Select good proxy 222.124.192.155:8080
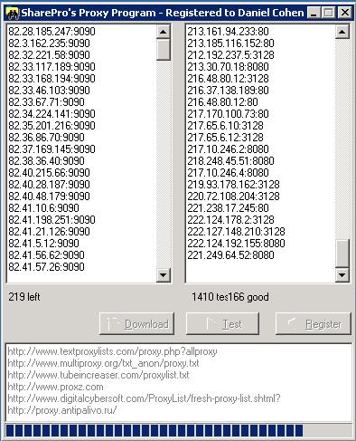 (x=236, y=244)
